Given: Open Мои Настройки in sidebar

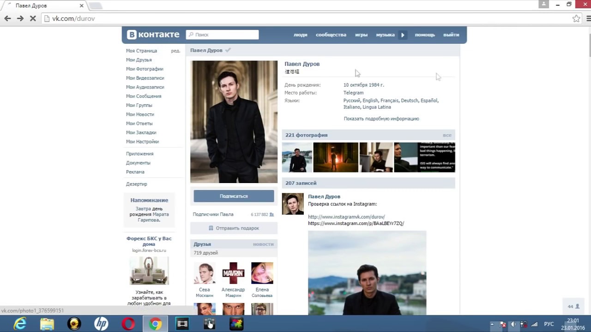Looking at the screenshot, I should [142, 142].
